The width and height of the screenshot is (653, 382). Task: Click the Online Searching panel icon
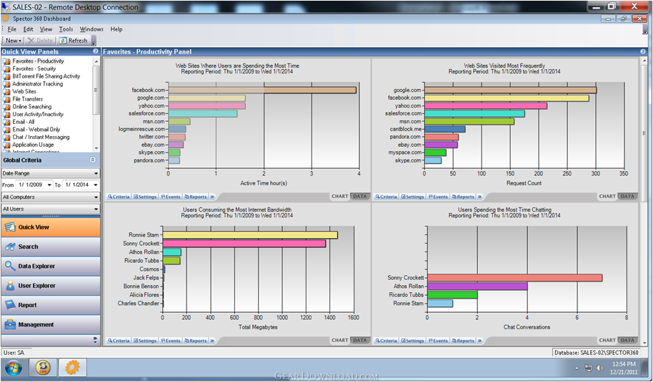(x=6, y=107)
